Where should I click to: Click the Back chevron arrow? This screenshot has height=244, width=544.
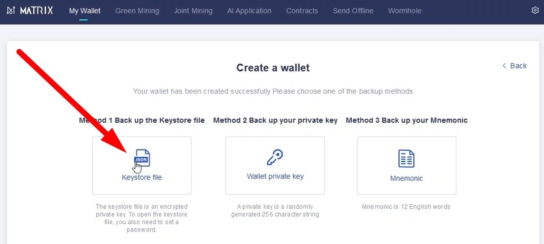pos(504,66)
